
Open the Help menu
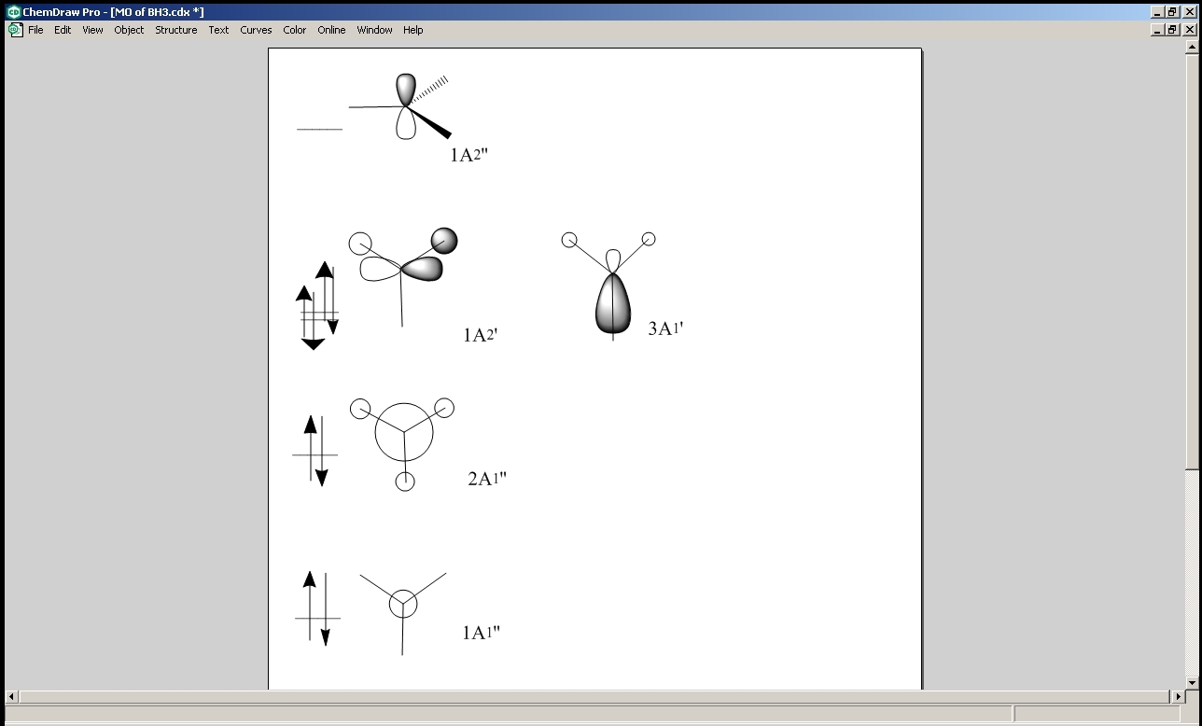point(412,30)
